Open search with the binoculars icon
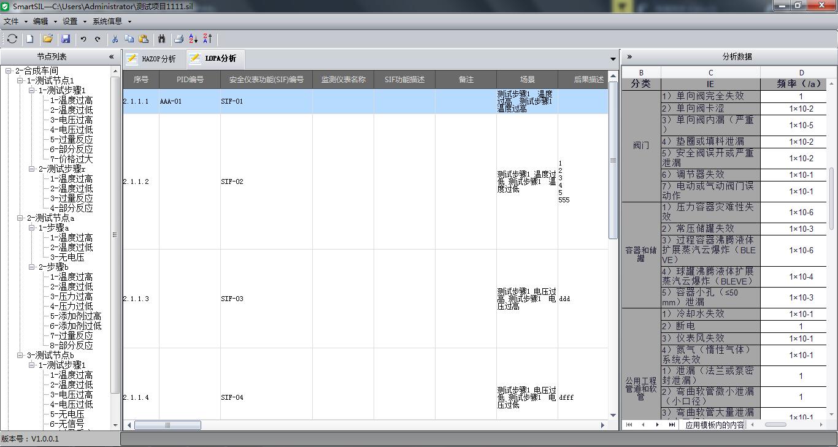The width and height of the screenshot is (838, 447). [x=161, y=39]
